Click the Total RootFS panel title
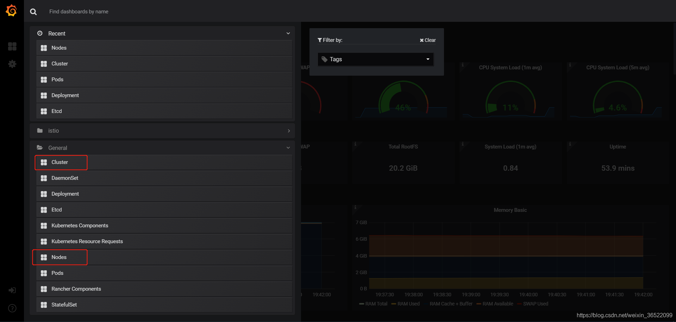The height and width of the screenshot is (322, 676). 403,147
